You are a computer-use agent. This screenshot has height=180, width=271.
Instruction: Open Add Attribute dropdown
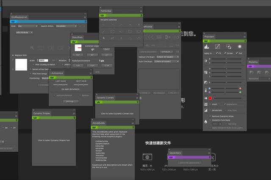(x=24, y=33)
